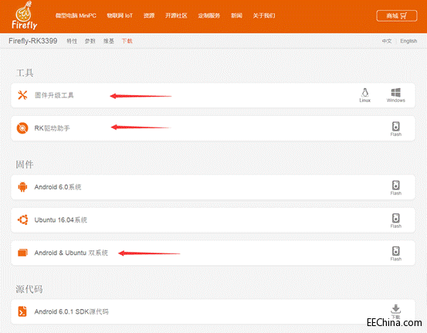Click the Flash icon for Ubuntu 16.04系统
427x333 pixels.
(x=395, y=221)
